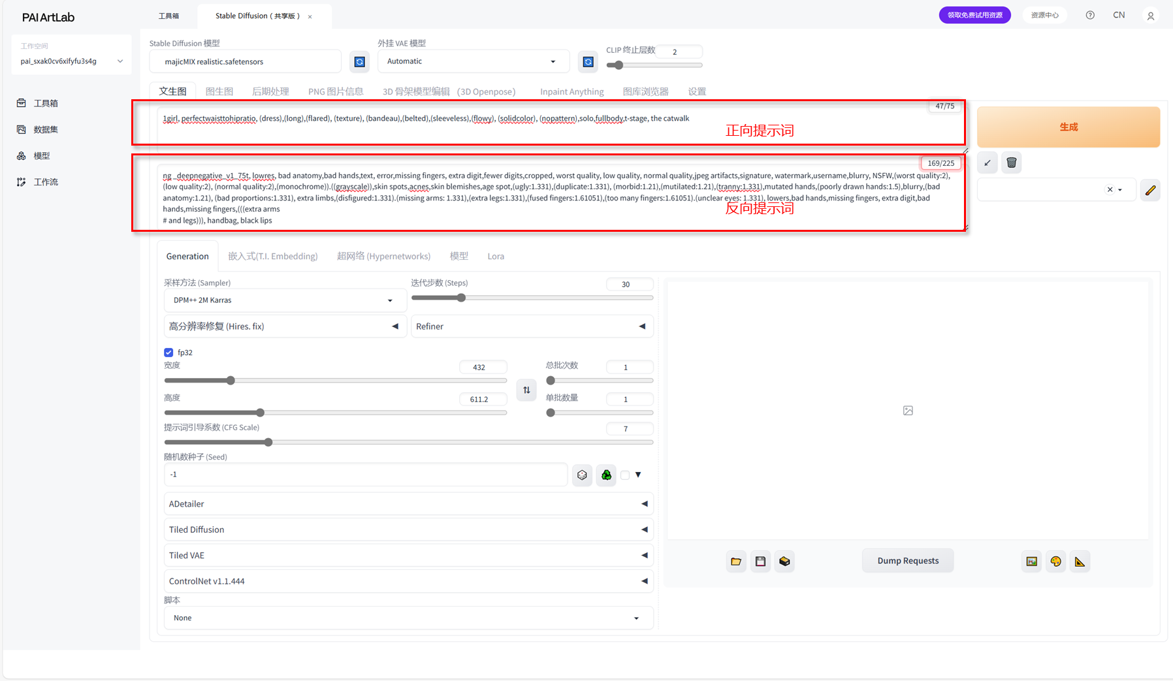Switch to the 后期处理 tab
The width and height of the screenshot is (1173, 681).
270,91
